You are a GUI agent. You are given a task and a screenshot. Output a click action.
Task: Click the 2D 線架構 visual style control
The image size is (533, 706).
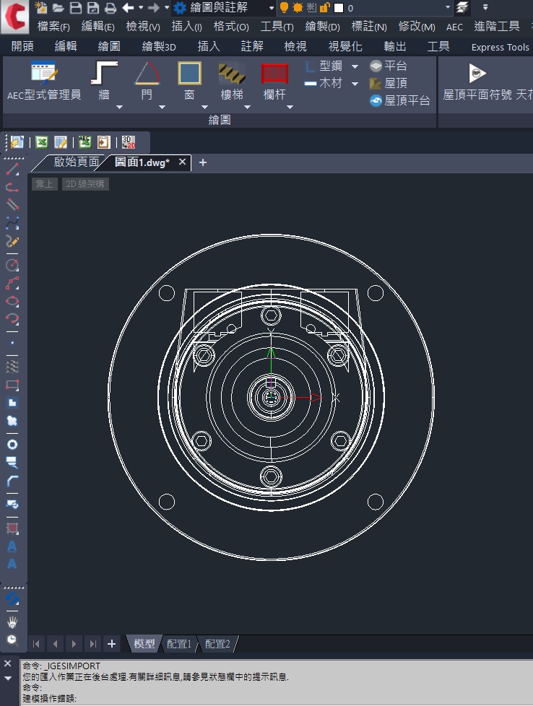click(85, 183)
